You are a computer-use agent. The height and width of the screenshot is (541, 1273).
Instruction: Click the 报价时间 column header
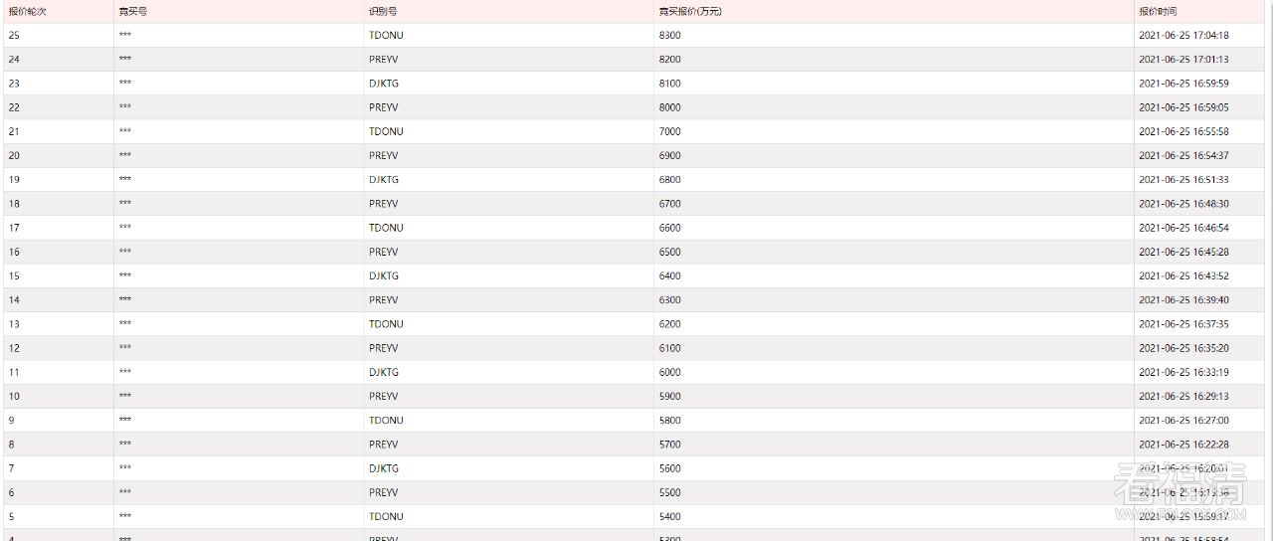point(1158,11)
